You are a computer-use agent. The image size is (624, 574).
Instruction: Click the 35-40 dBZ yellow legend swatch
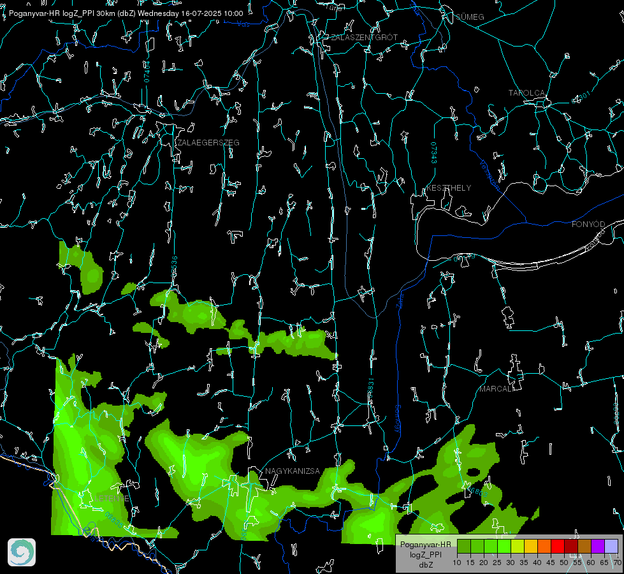tap(531, 546)
